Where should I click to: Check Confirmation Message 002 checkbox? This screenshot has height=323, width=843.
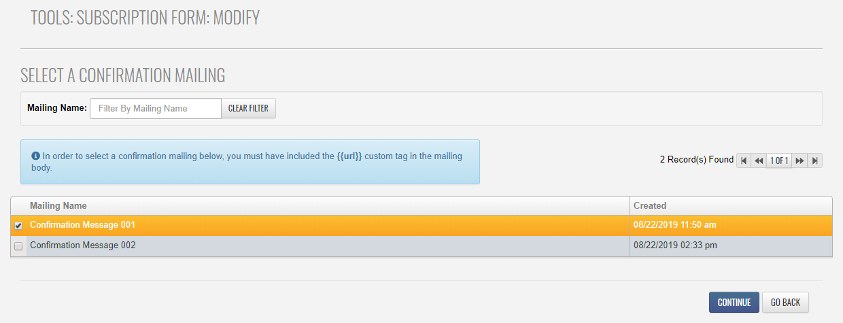18,246
